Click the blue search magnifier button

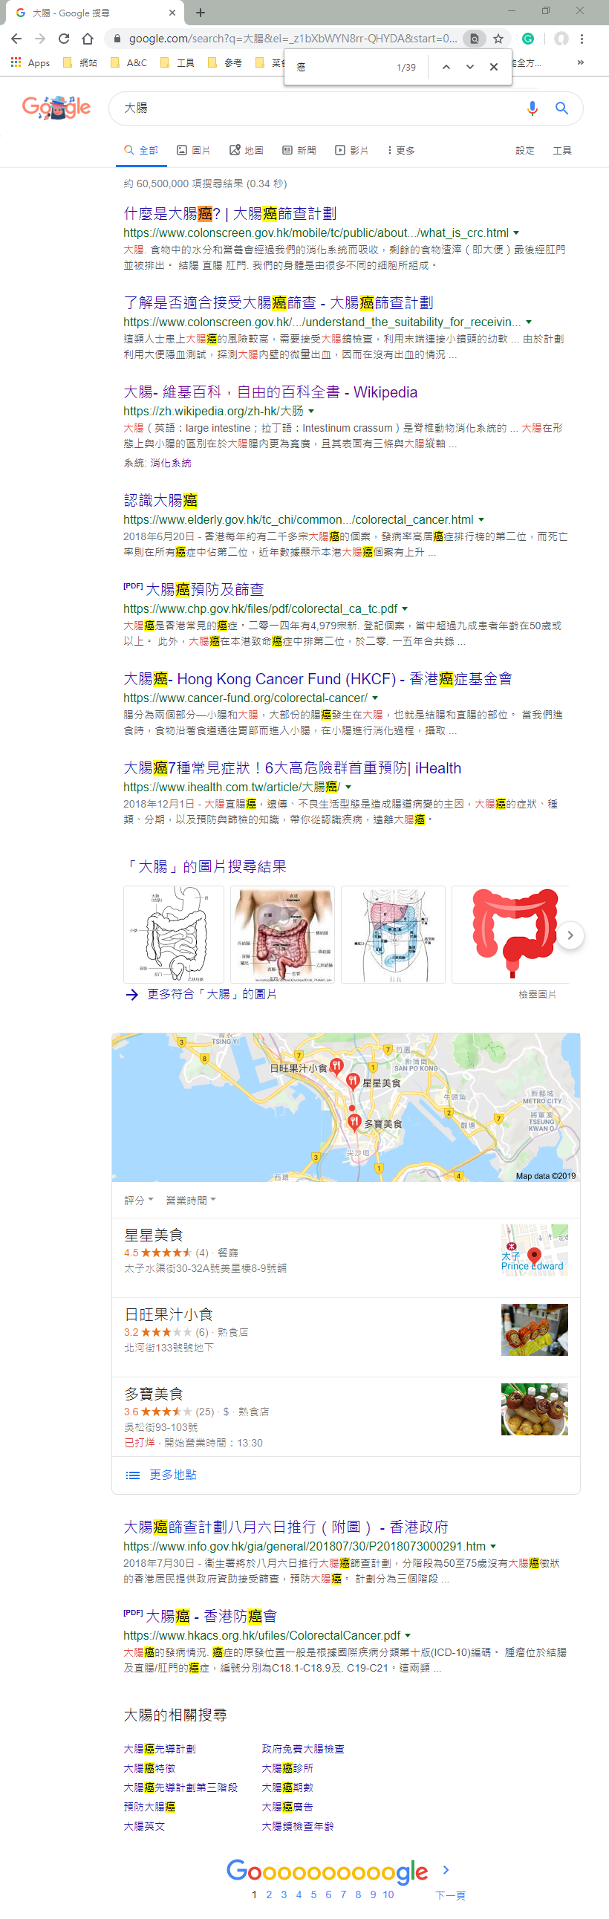[x=562, y=108]
